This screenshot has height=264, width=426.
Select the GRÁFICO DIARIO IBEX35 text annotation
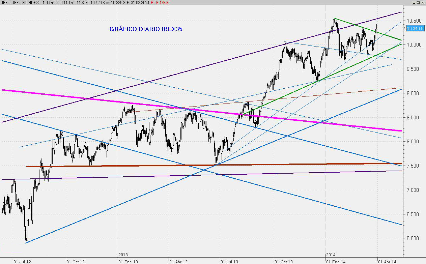146,29
